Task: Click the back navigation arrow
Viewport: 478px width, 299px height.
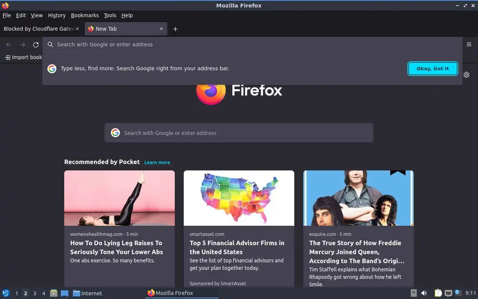Action: click(9, 45)
